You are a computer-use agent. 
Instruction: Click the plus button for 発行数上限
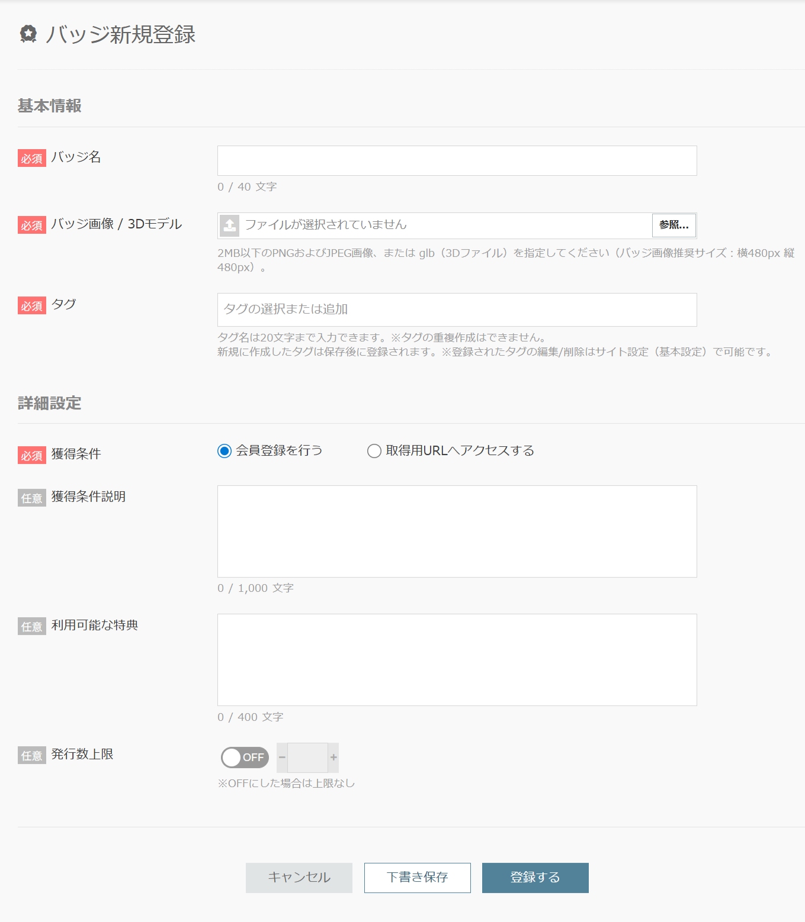pyautogui.click(x=333, y=757)
